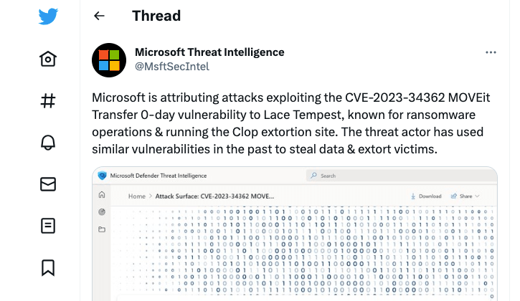Click the back arrow beside Thread
Image resolution: width=520 pixels, height=301 pixels.
[99, 16]
